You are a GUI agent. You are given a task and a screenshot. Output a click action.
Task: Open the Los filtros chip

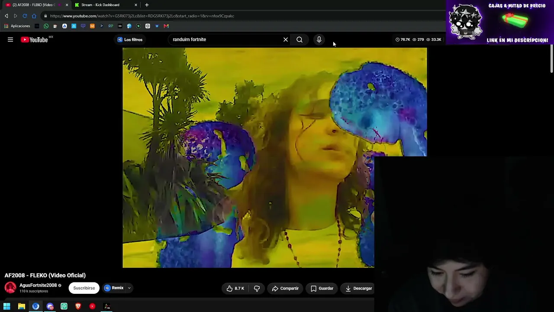[x=130, y=39]
